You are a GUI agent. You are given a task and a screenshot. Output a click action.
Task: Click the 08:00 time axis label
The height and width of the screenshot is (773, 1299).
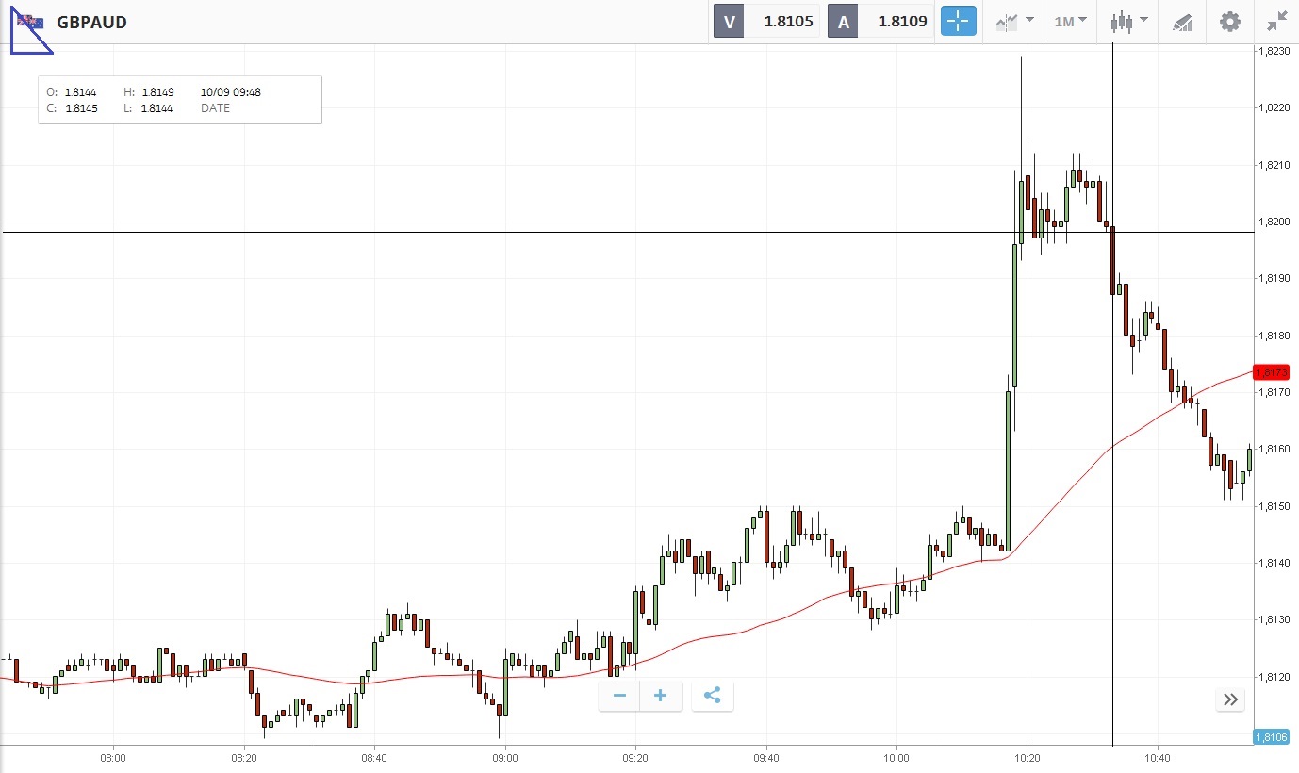pyautogui.click(x=113, y=757)
